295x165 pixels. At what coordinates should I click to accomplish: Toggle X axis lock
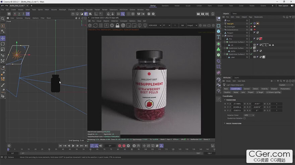15,14
